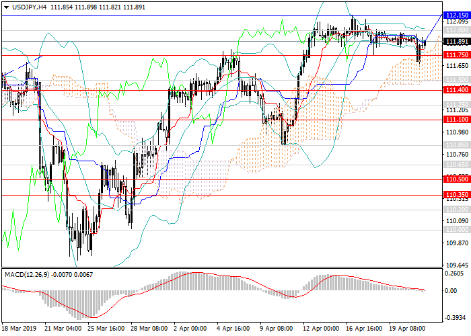Select the 111.650 price axis label

point(457,65)
